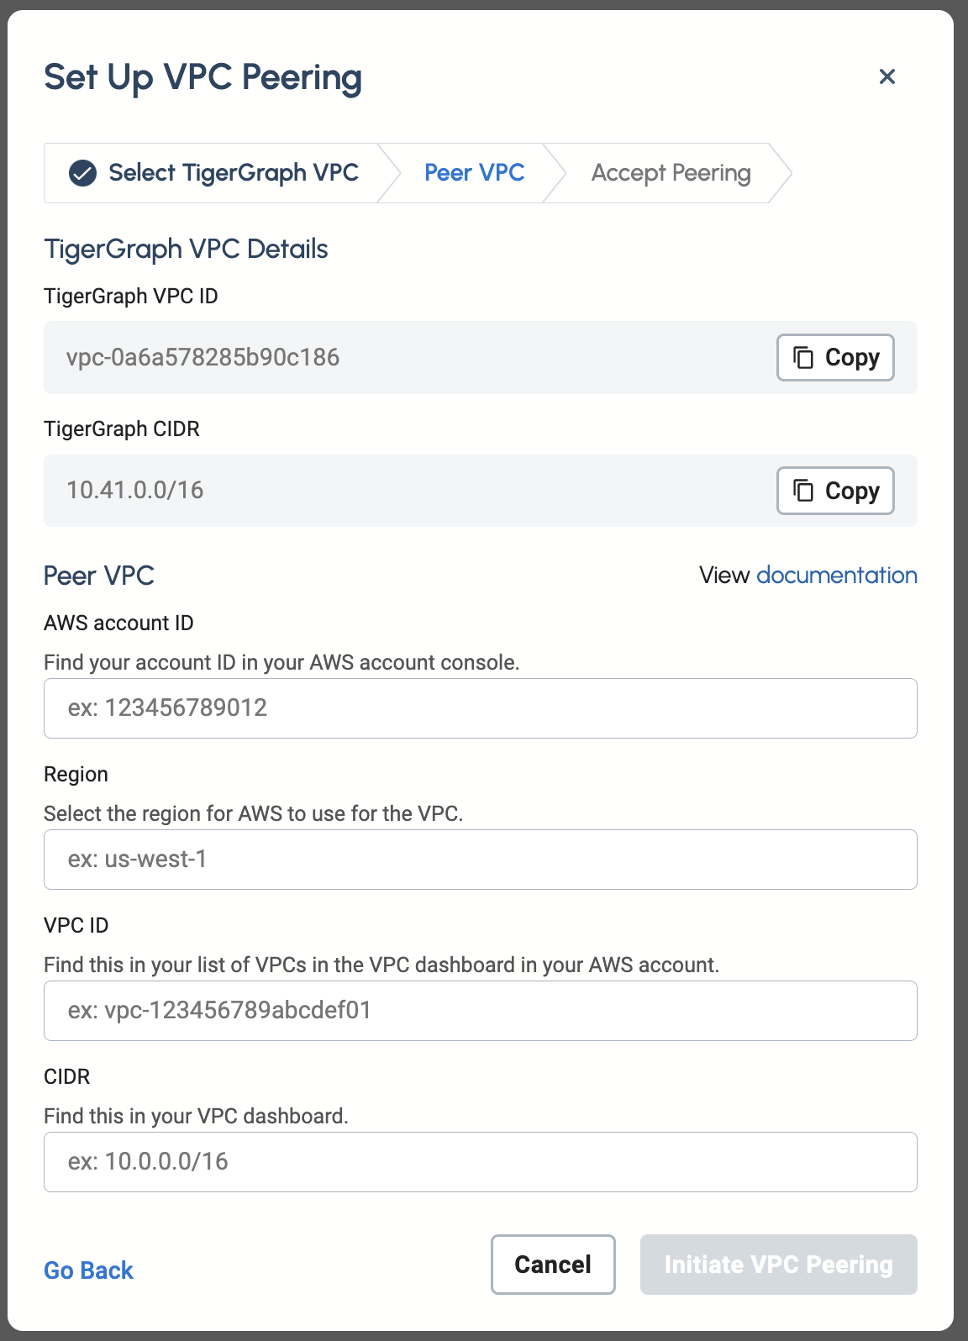
Task: Click the 10.41.0.0/16 TigerGraph CIDR value
Action: tap(135, 491)
